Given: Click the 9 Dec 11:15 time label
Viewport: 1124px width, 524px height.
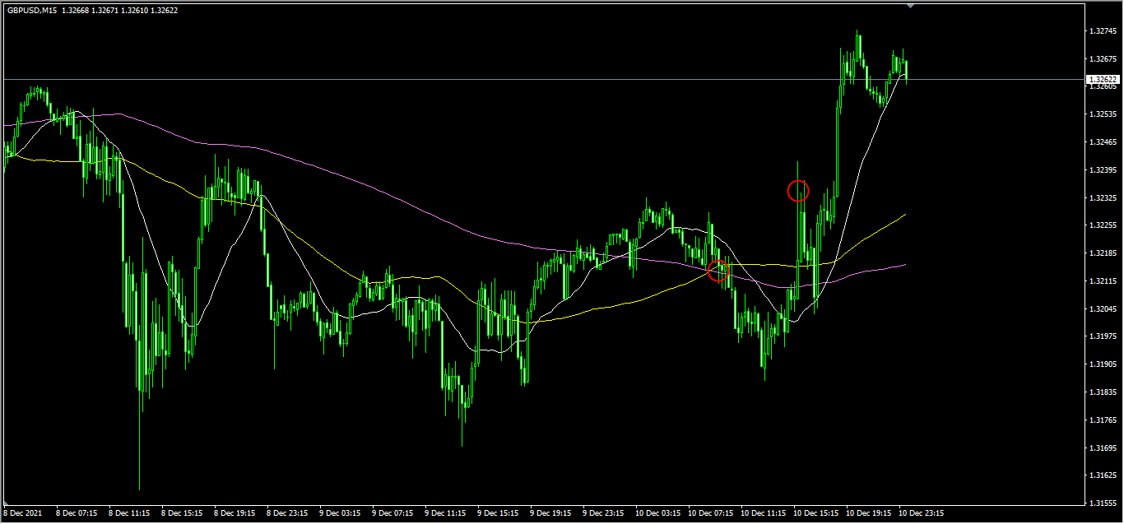Looking at the screenshot, I should pos(445,513).
